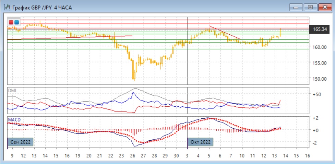The width and height of the screenshot is (335, 164).
Task: Click the red square chart button
Action: 11,22
